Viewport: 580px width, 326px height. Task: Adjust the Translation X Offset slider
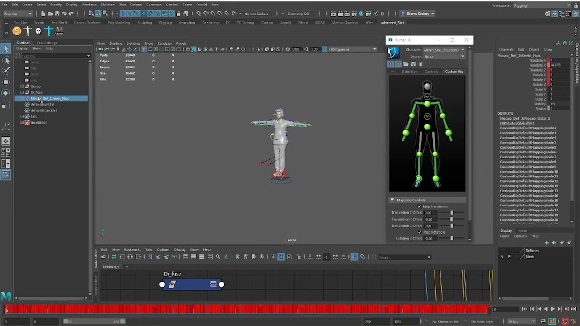click(451, 213)
